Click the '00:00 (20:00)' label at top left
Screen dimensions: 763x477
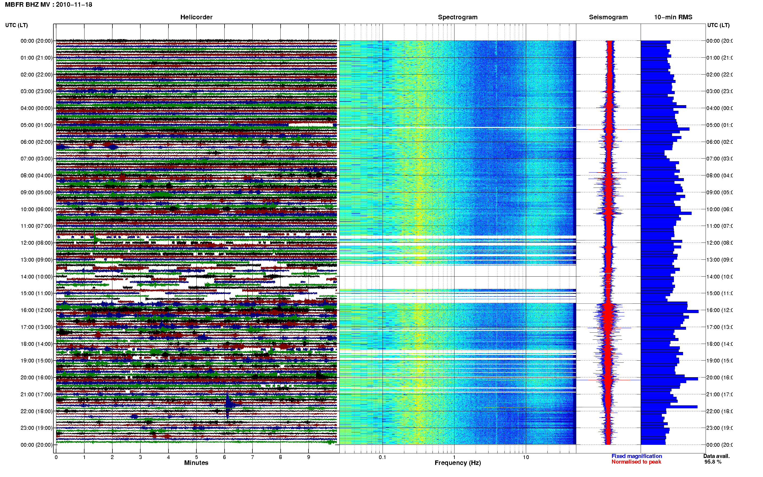tap(36, 41)
